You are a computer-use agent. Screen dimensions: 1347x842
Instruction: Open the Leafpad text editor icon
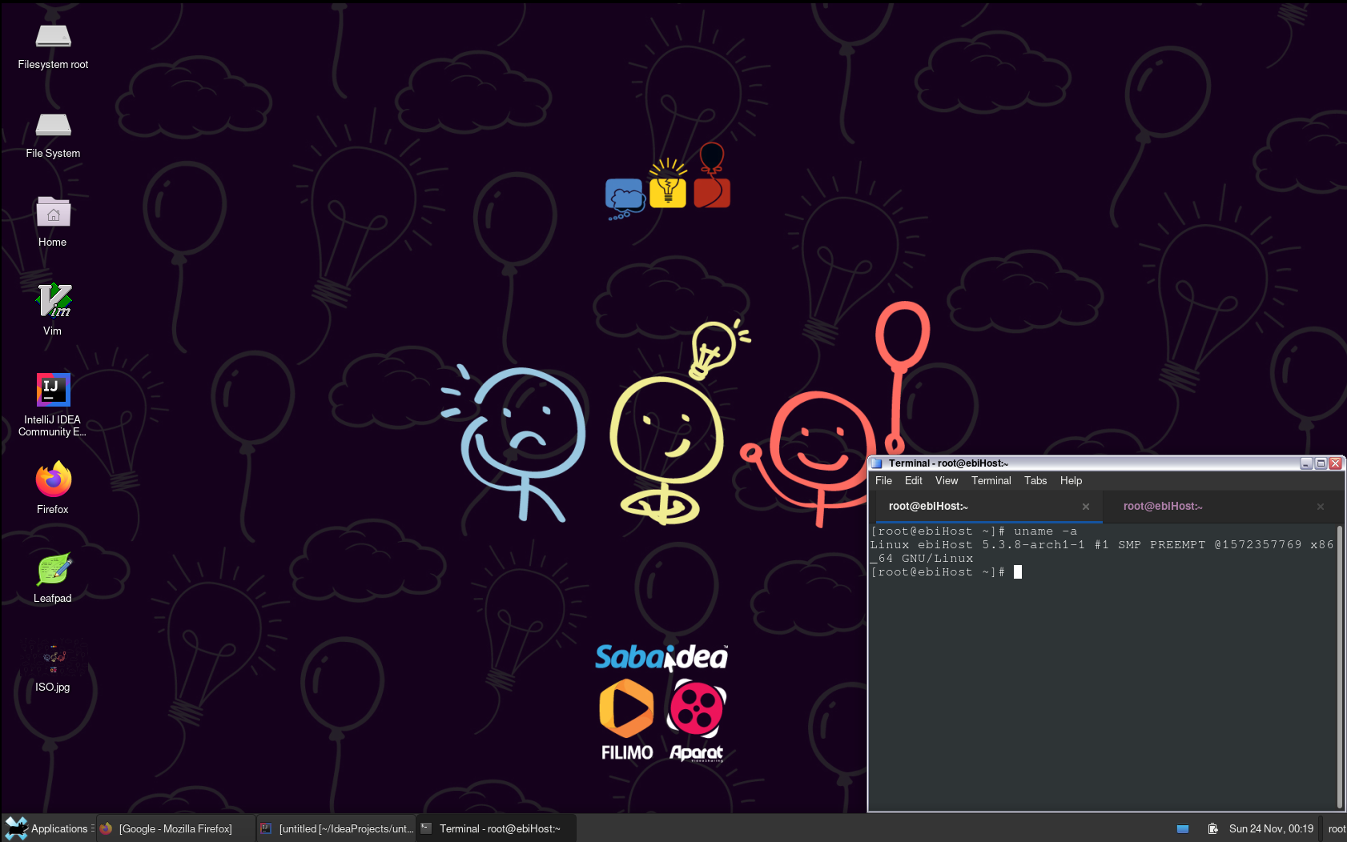53,577
